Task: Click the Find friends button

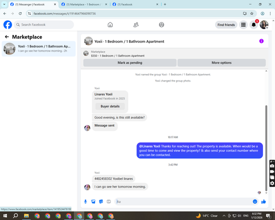Action: [x=226, y=25]
